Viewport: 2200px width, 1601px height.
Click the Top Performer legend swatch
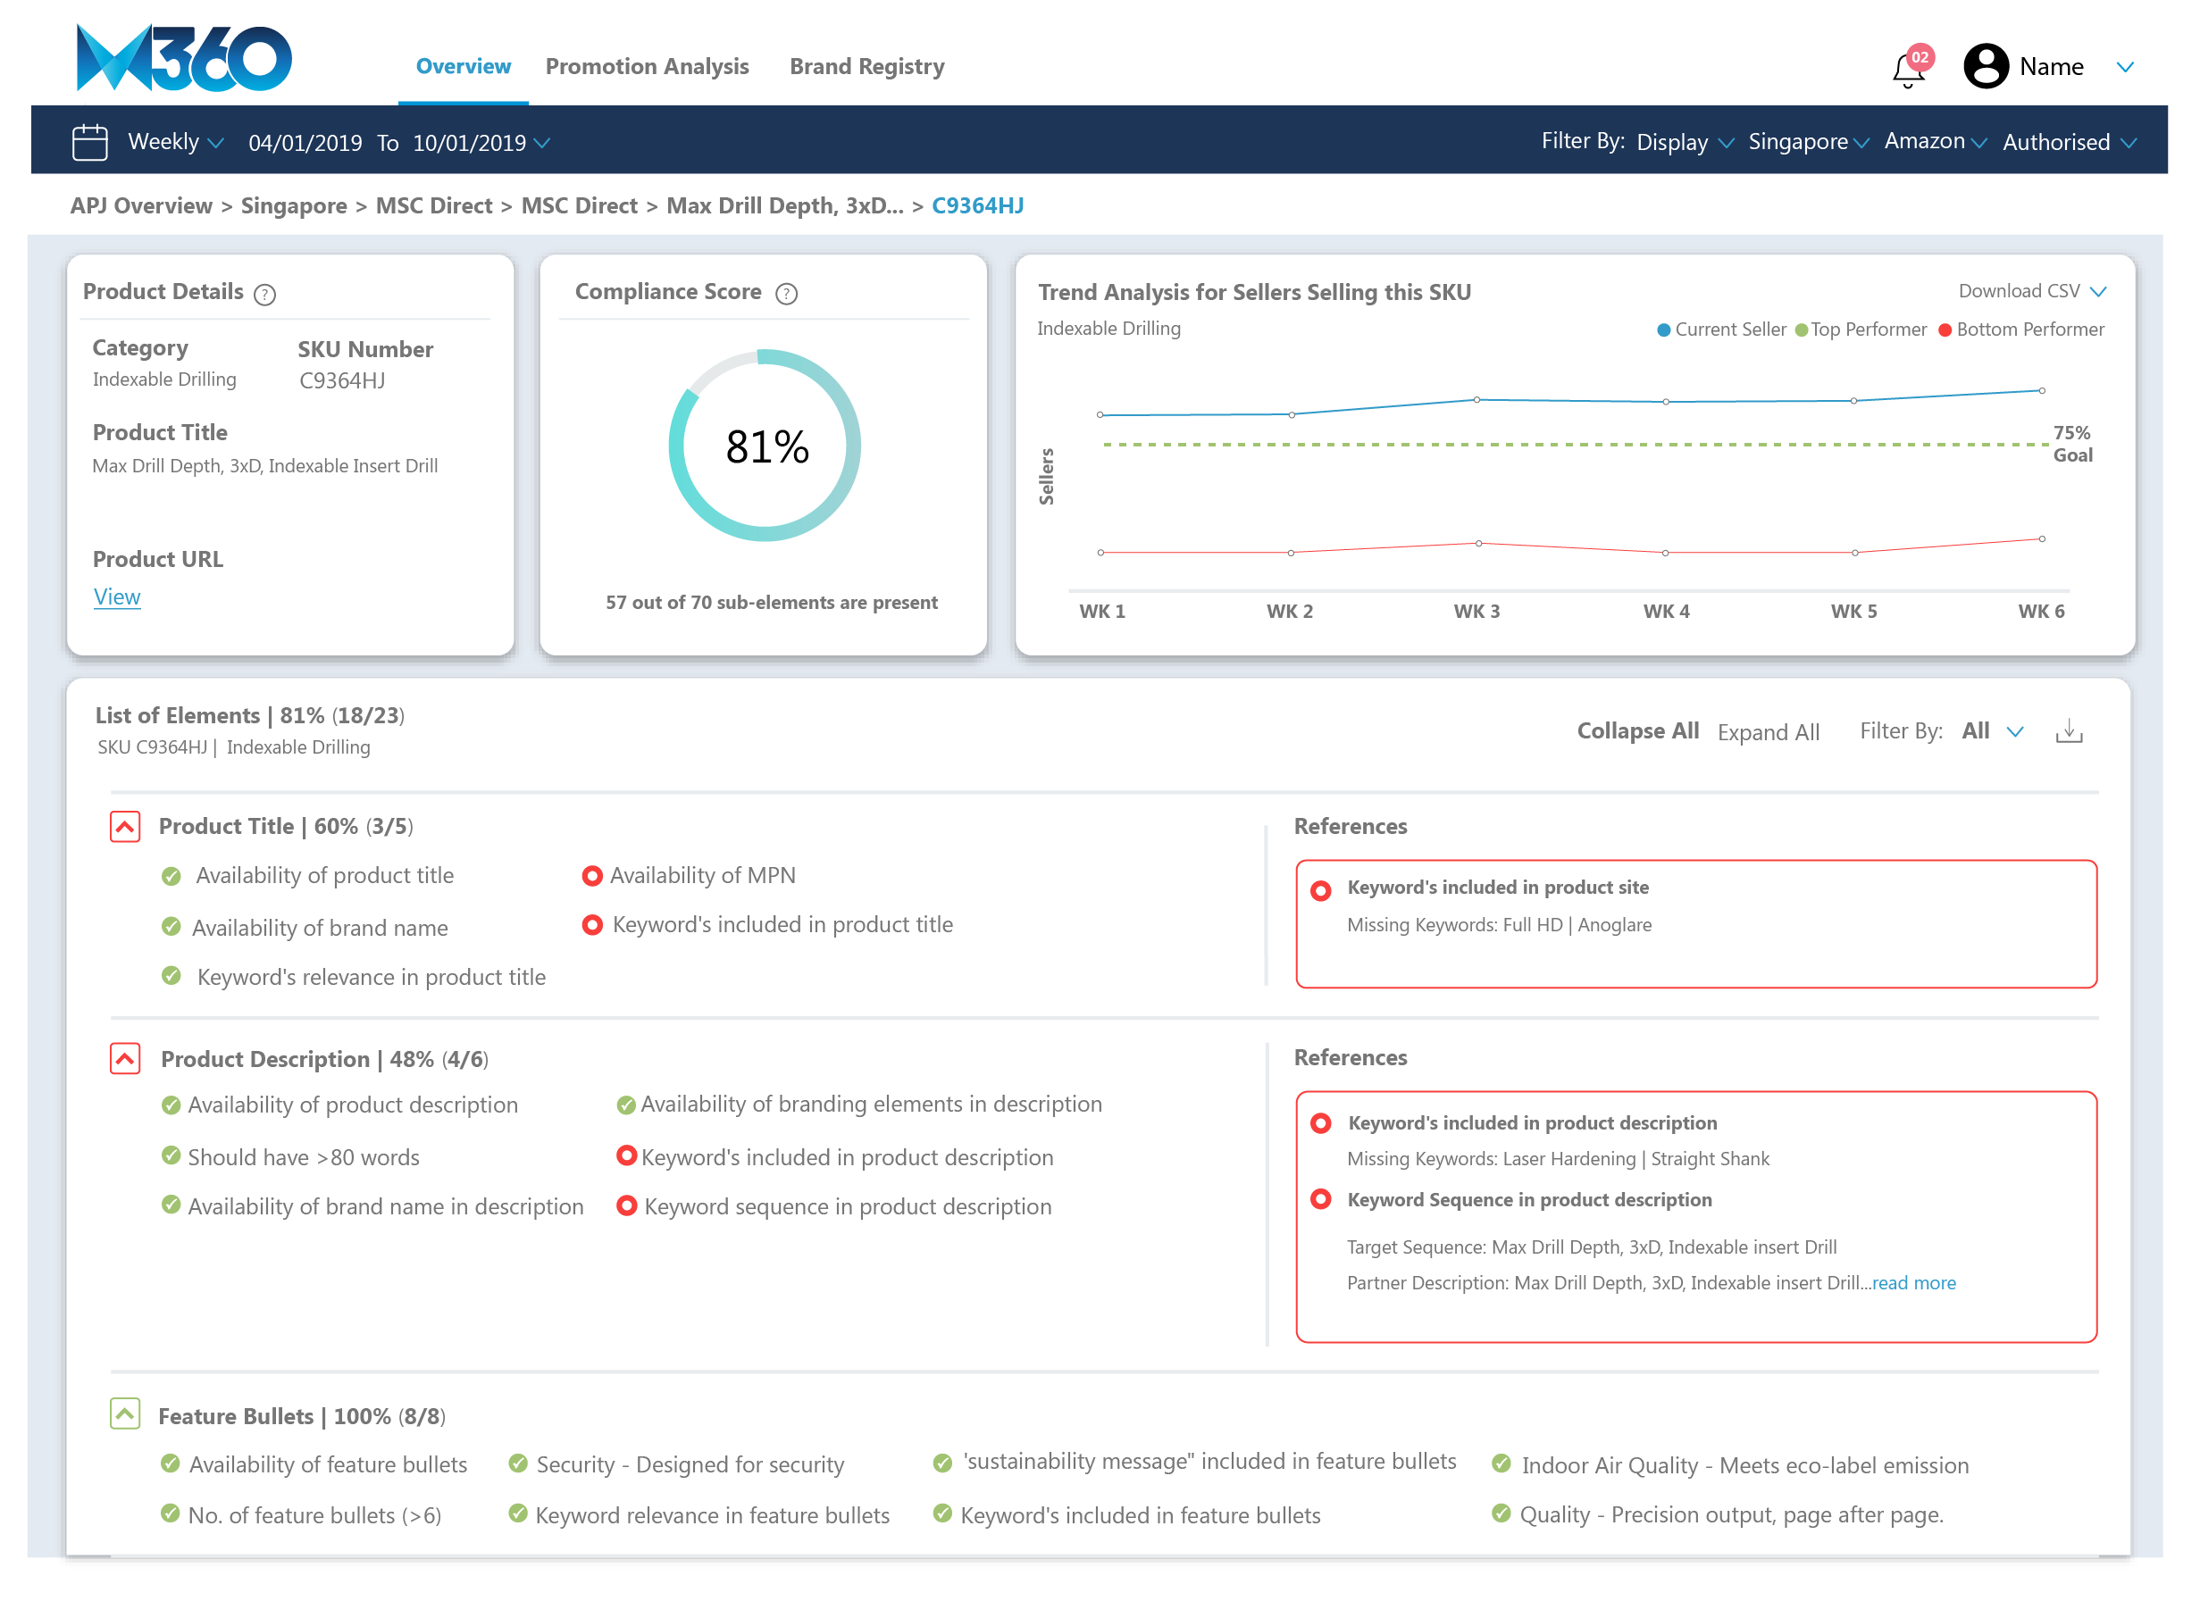click(x=1802, y=329)
